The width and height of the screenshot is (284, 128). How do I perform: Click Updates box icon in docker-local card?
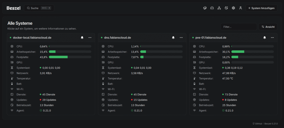[12, 100]
